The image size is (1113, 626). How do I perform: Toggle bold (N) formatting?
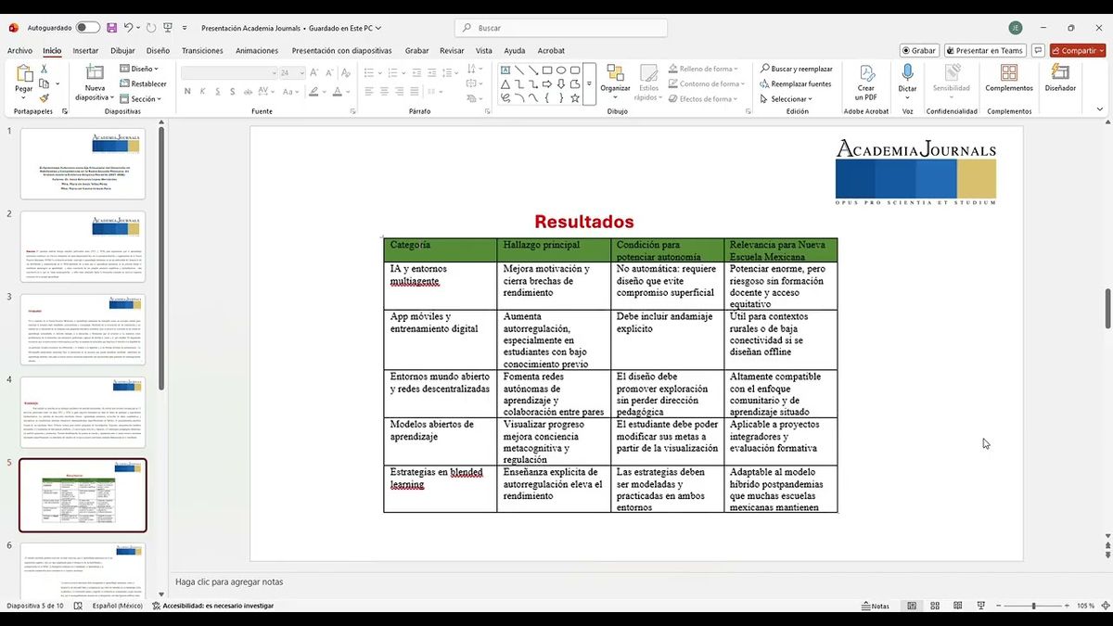coord(187,91)
